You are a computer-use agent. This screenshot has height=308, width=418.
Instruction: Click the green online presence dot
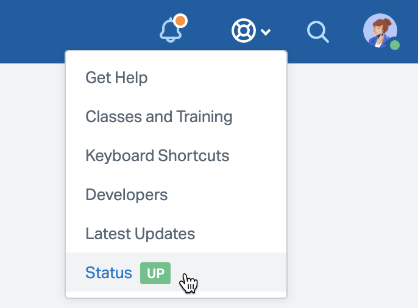[x=395, y=45]
